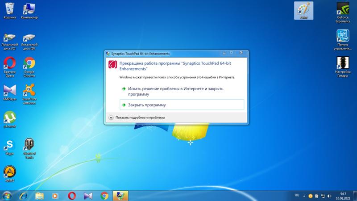The height and width of the screenshot is (201, 357).
Task: Open KMPlayer desktop shortcut
Action: tap(10, 92)
